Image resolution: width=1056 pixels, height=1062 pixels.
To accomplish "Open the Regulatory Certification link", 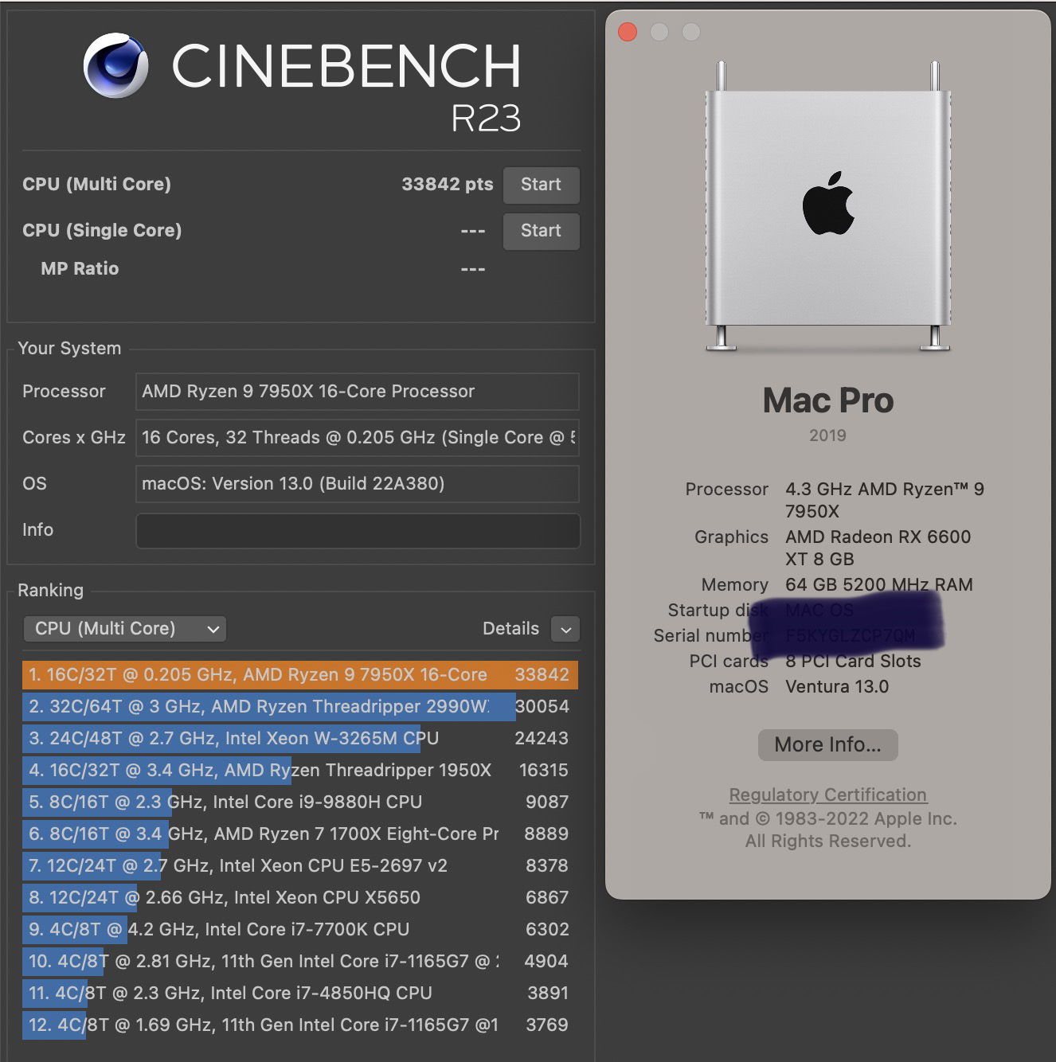I will pyautogui.click(x=828, y=795).
